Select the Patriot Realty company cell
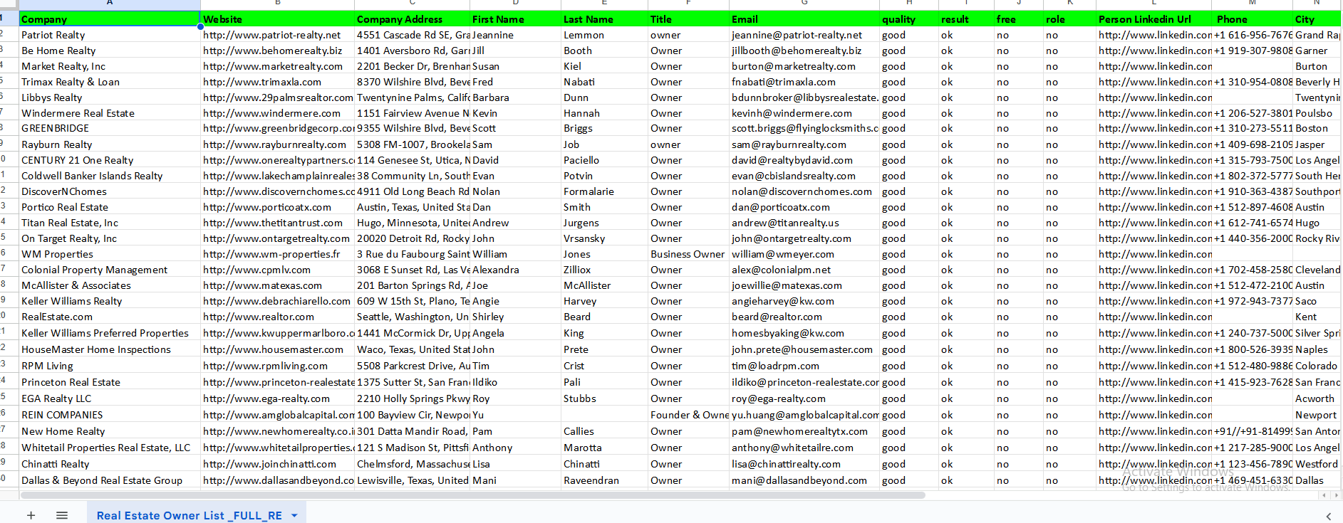This screenshot has width=1343, height=523. coord(110,35)
